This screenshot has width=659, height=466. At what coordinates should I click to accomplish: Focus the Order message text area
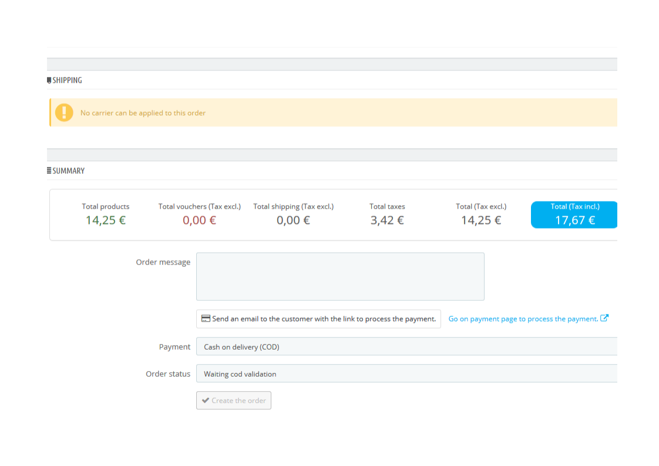click(340, 276)
